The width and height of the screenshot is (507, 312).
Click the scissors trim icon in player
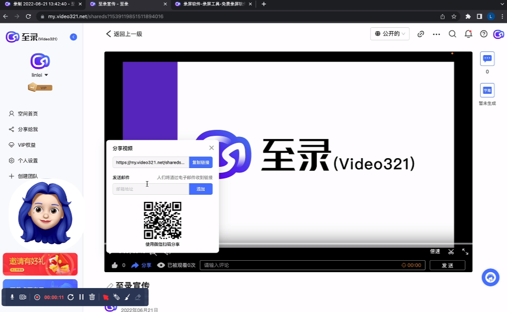point(451,251)
